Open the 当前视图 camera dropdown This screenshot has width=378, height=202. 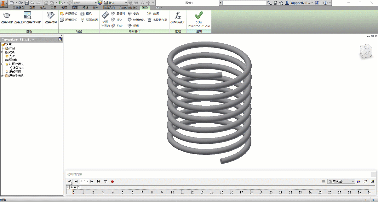tap(341, 182)
